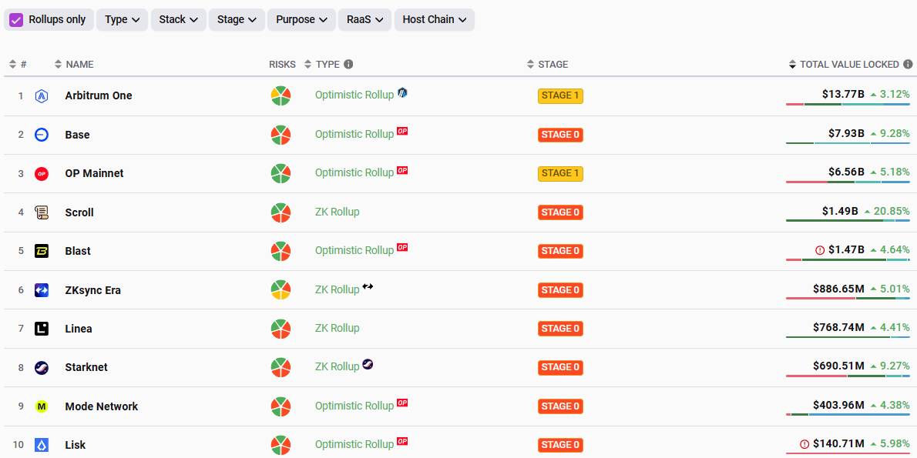This screenshot has width=917, height=458.
Task: Click the $7.93B value for Base
Action: [846, 133]
